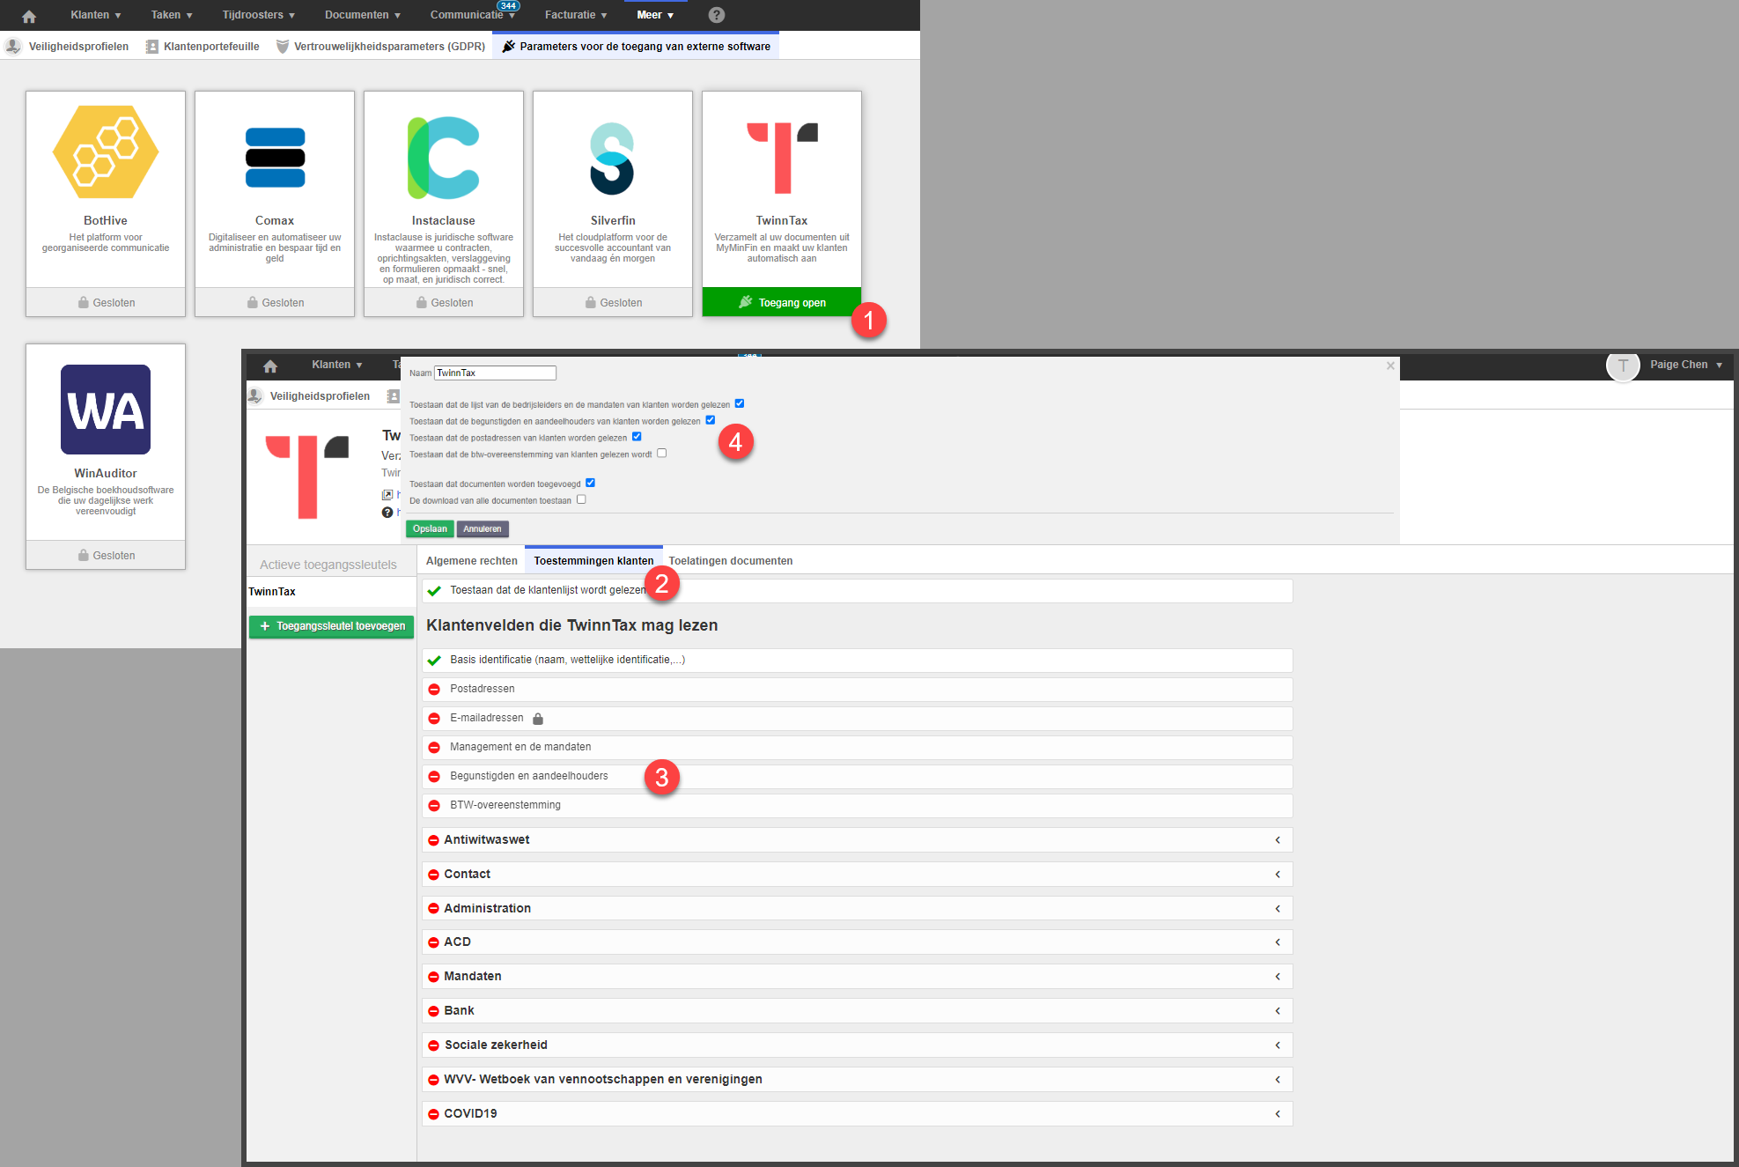Click the BotHive honeycomb logo
Screen dimensions: 1739x1167
coord(106,151)
